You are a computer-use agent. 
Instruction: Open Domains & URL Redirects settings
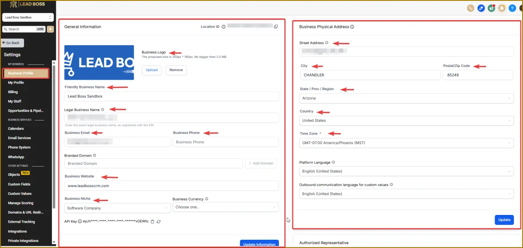(26, 212)
